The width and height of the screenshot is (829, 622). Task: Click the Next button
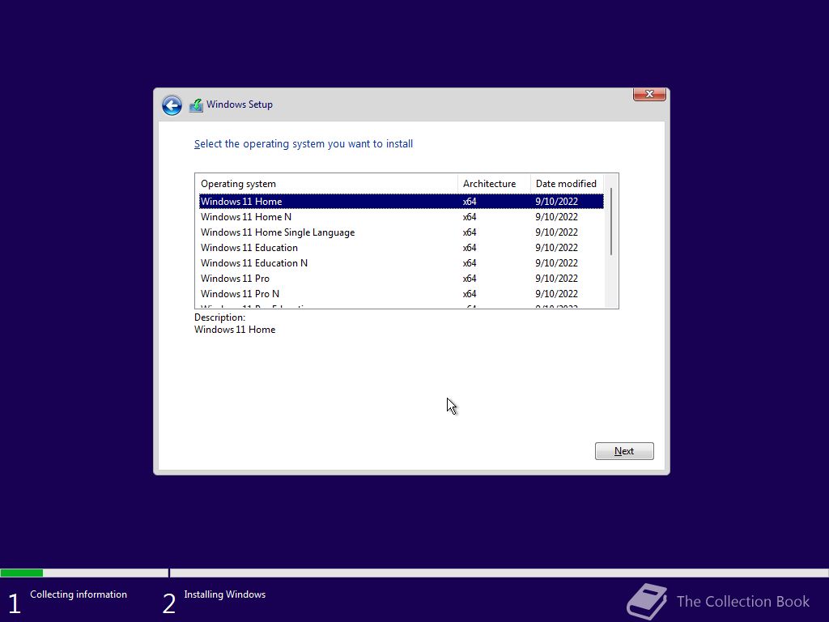624,451
